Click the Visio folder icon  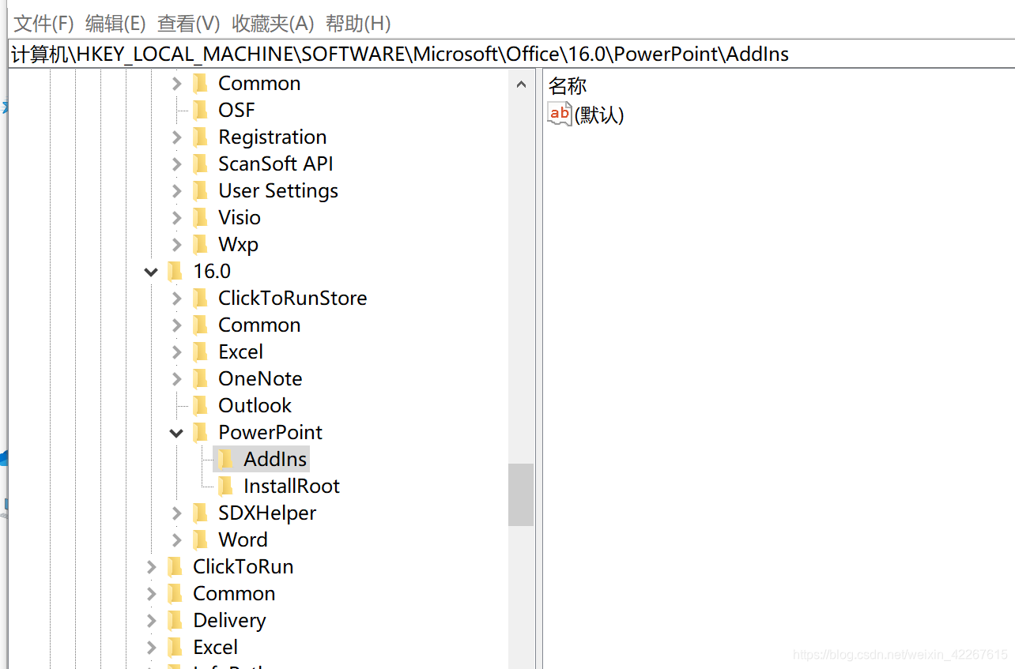click(200, 217)
